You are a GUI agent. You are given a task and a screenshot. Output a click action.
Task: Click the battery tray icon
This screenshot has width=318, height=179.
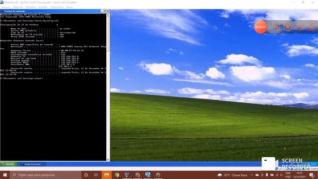click(x=272, y=175)
